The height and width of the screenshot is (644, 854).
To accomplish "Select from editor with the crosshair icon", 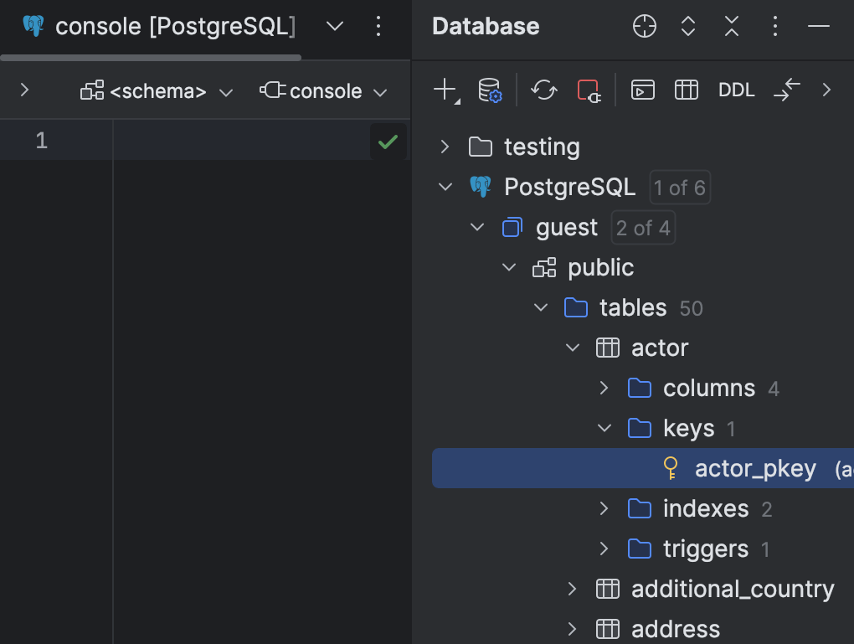I will click(644, 26).
